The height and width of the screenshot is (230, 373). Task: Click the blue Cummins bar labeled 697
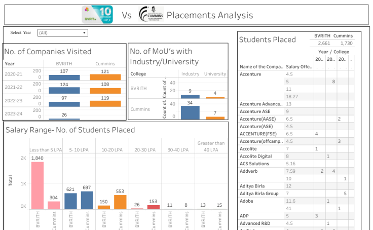point(87,200)
